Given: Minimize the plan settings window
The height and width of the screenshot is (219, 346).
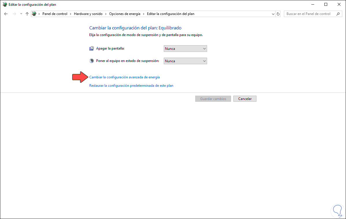Looking at the screenshot, I should pos(313,4).
